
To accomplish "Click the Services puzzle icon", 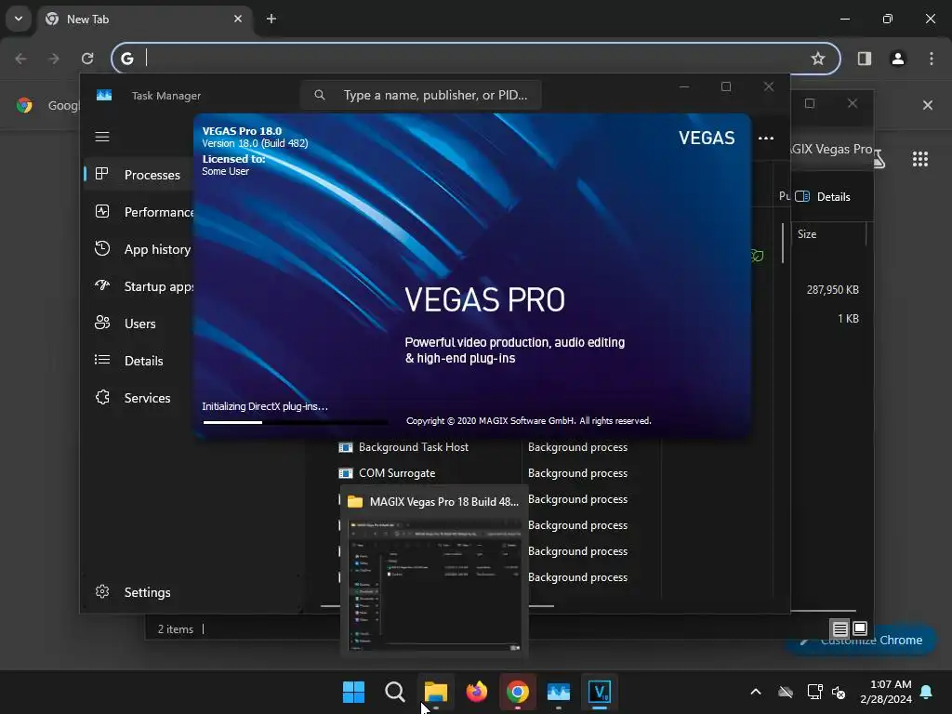I will click(102, 397).
